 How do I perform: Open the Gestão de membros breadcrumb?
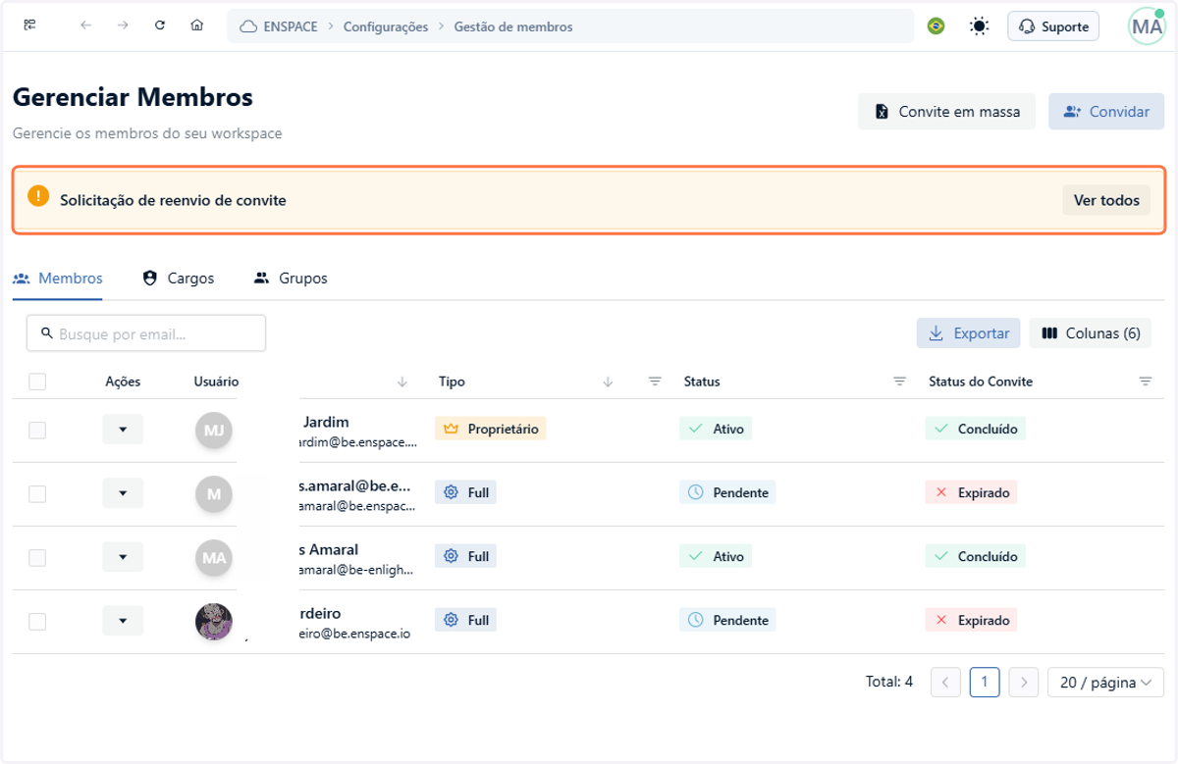pos(513,26)
